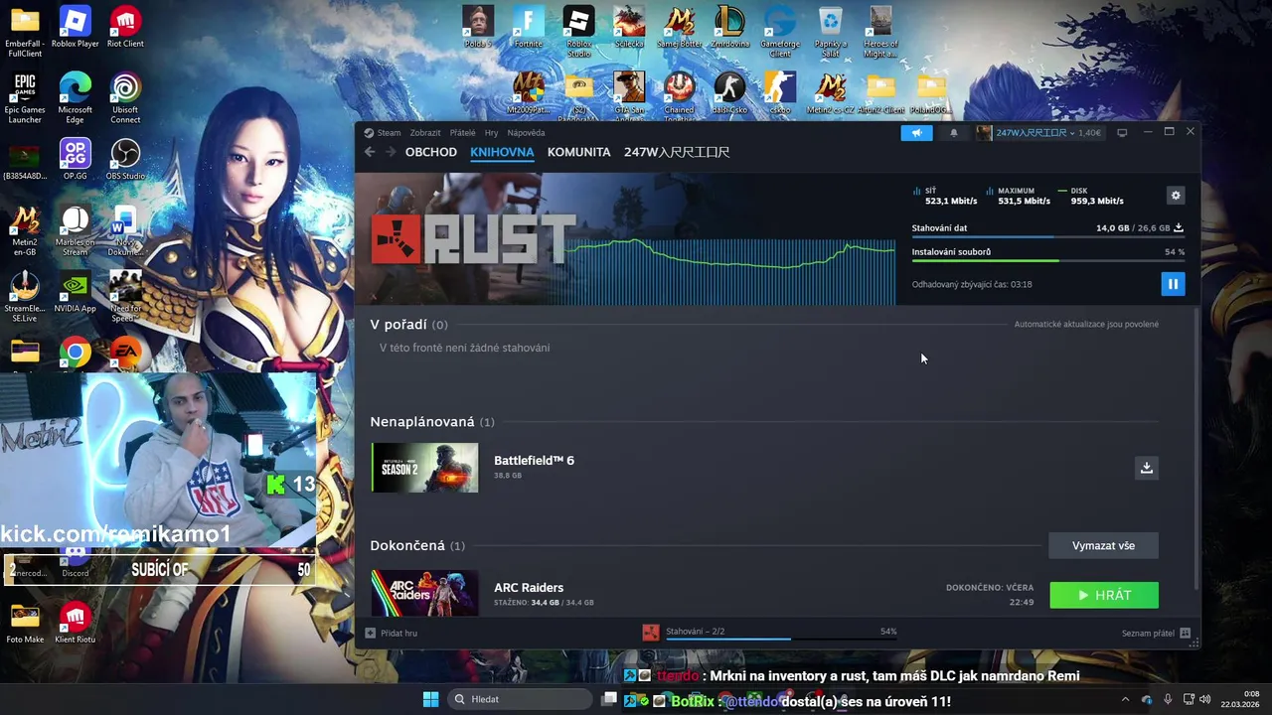Open the taskbar volume icon

(1205, 699)
